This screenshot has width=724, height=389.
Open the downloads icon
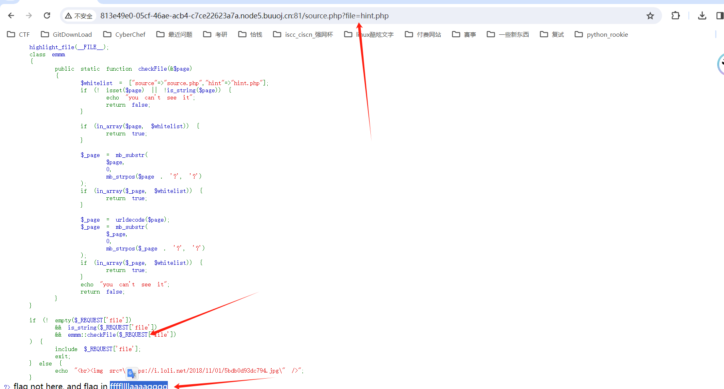tap(702, 16)
